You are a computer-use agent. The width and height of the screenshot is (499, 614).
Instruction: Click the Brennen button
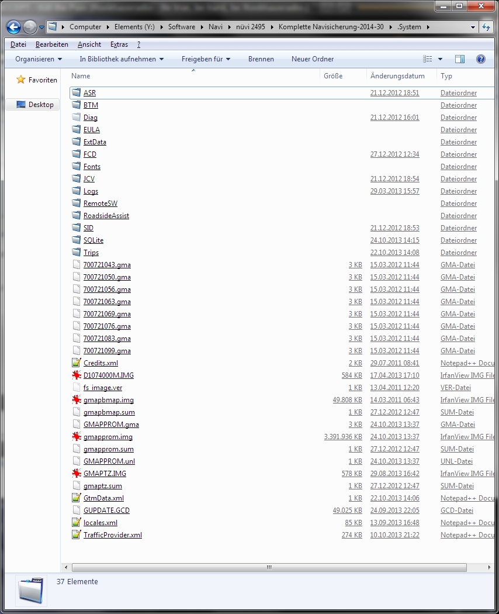click(261, 59)
